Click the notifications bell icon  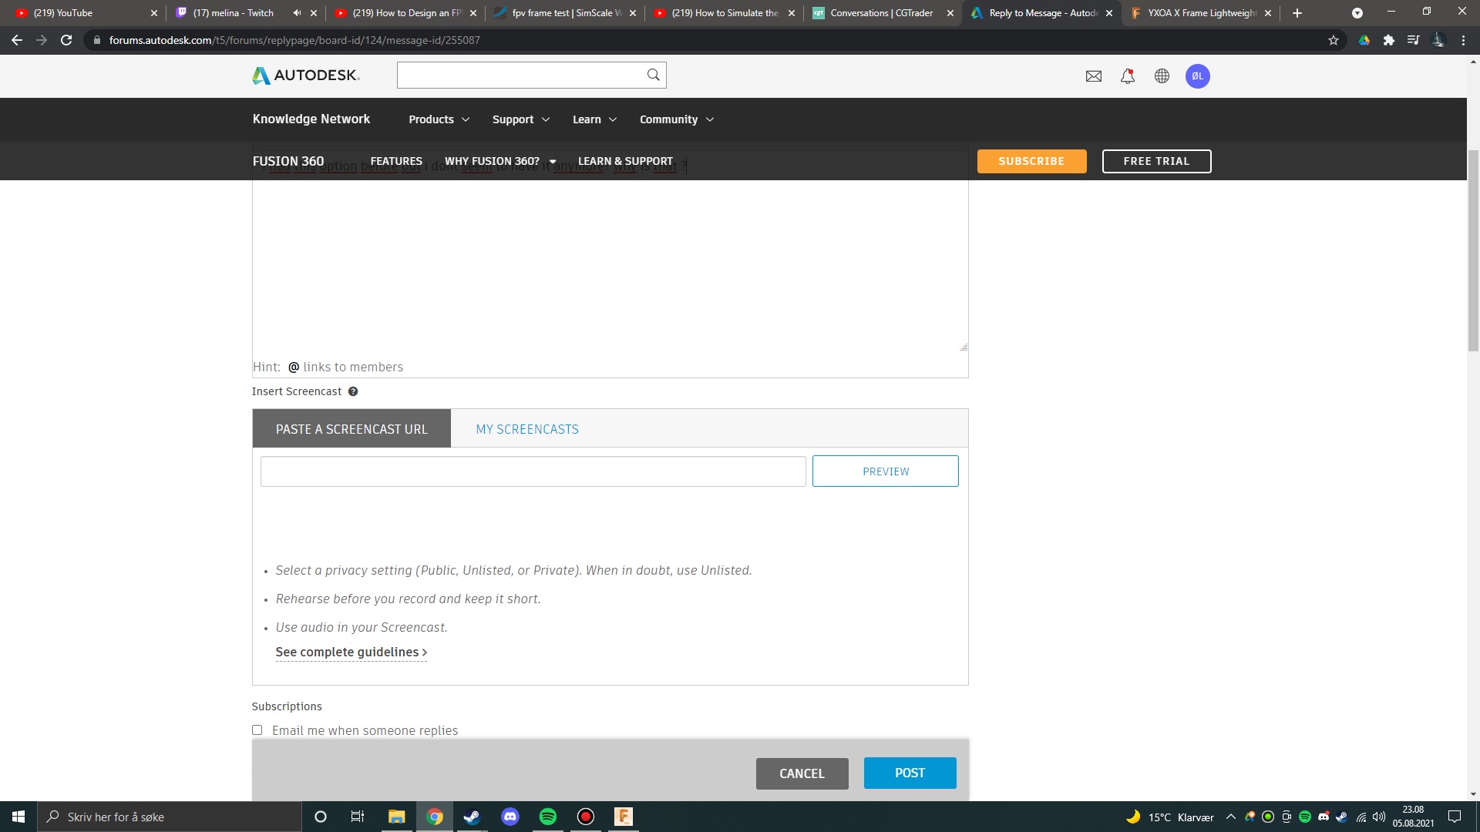pos(1127,75)
